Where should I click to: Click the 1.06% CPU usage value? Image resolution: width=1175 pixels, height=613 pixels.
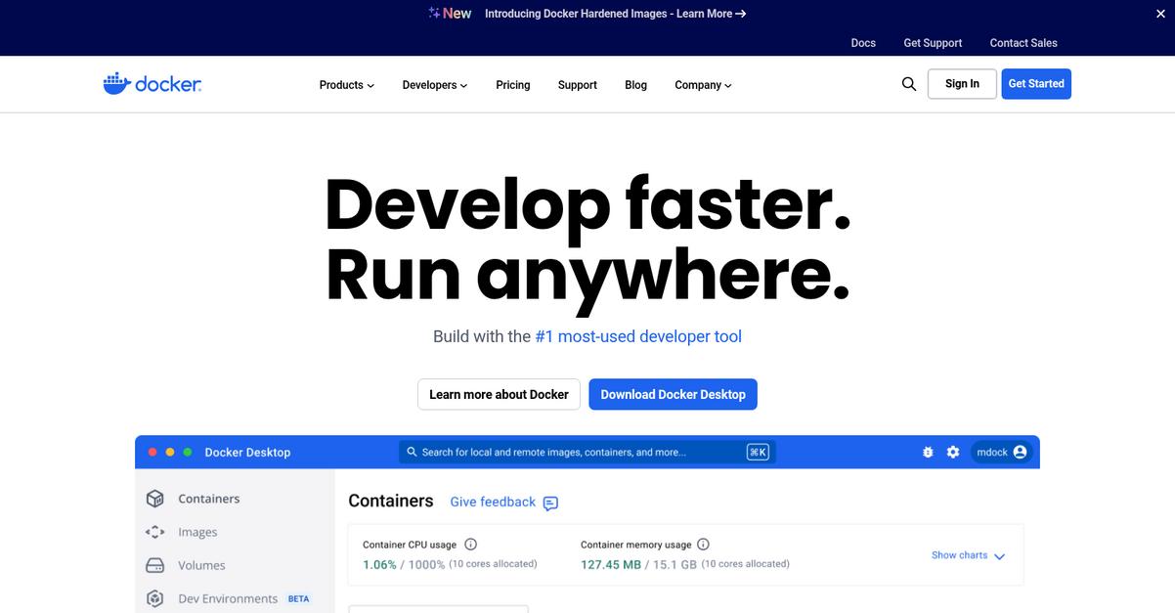tap(379, 564)
